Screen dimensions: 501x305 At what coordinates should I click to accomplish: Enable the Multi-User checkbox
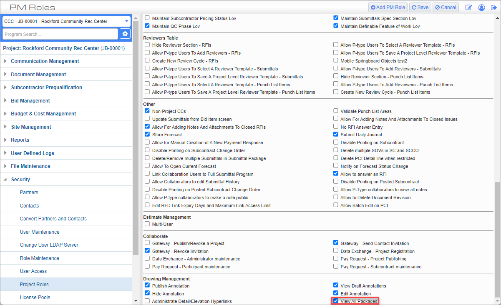click(x=147, y=224)
